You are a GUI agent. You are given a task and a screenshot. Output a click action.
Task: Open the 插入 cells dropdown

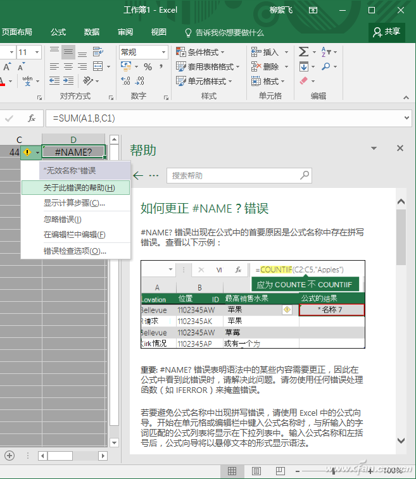click(286, 53)
